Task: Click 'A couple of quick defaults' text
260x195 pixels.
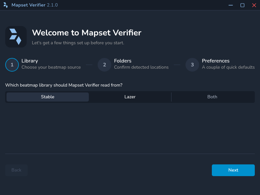Action: coord(228,67)
